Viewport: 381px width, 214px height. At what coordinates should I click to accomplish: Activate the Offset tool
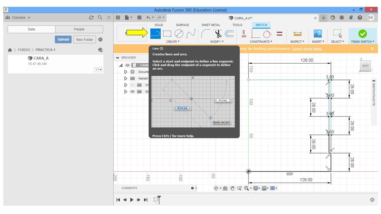click(x=229, y=34)
